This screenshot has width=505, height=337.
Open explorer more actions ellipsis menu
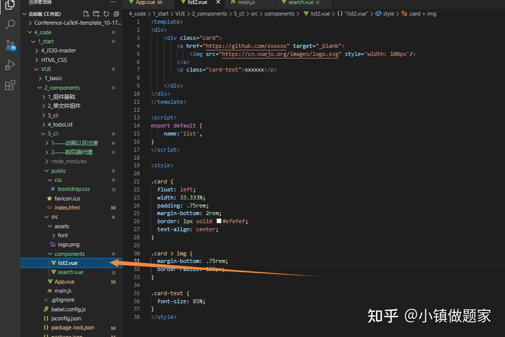click(112, 2)
